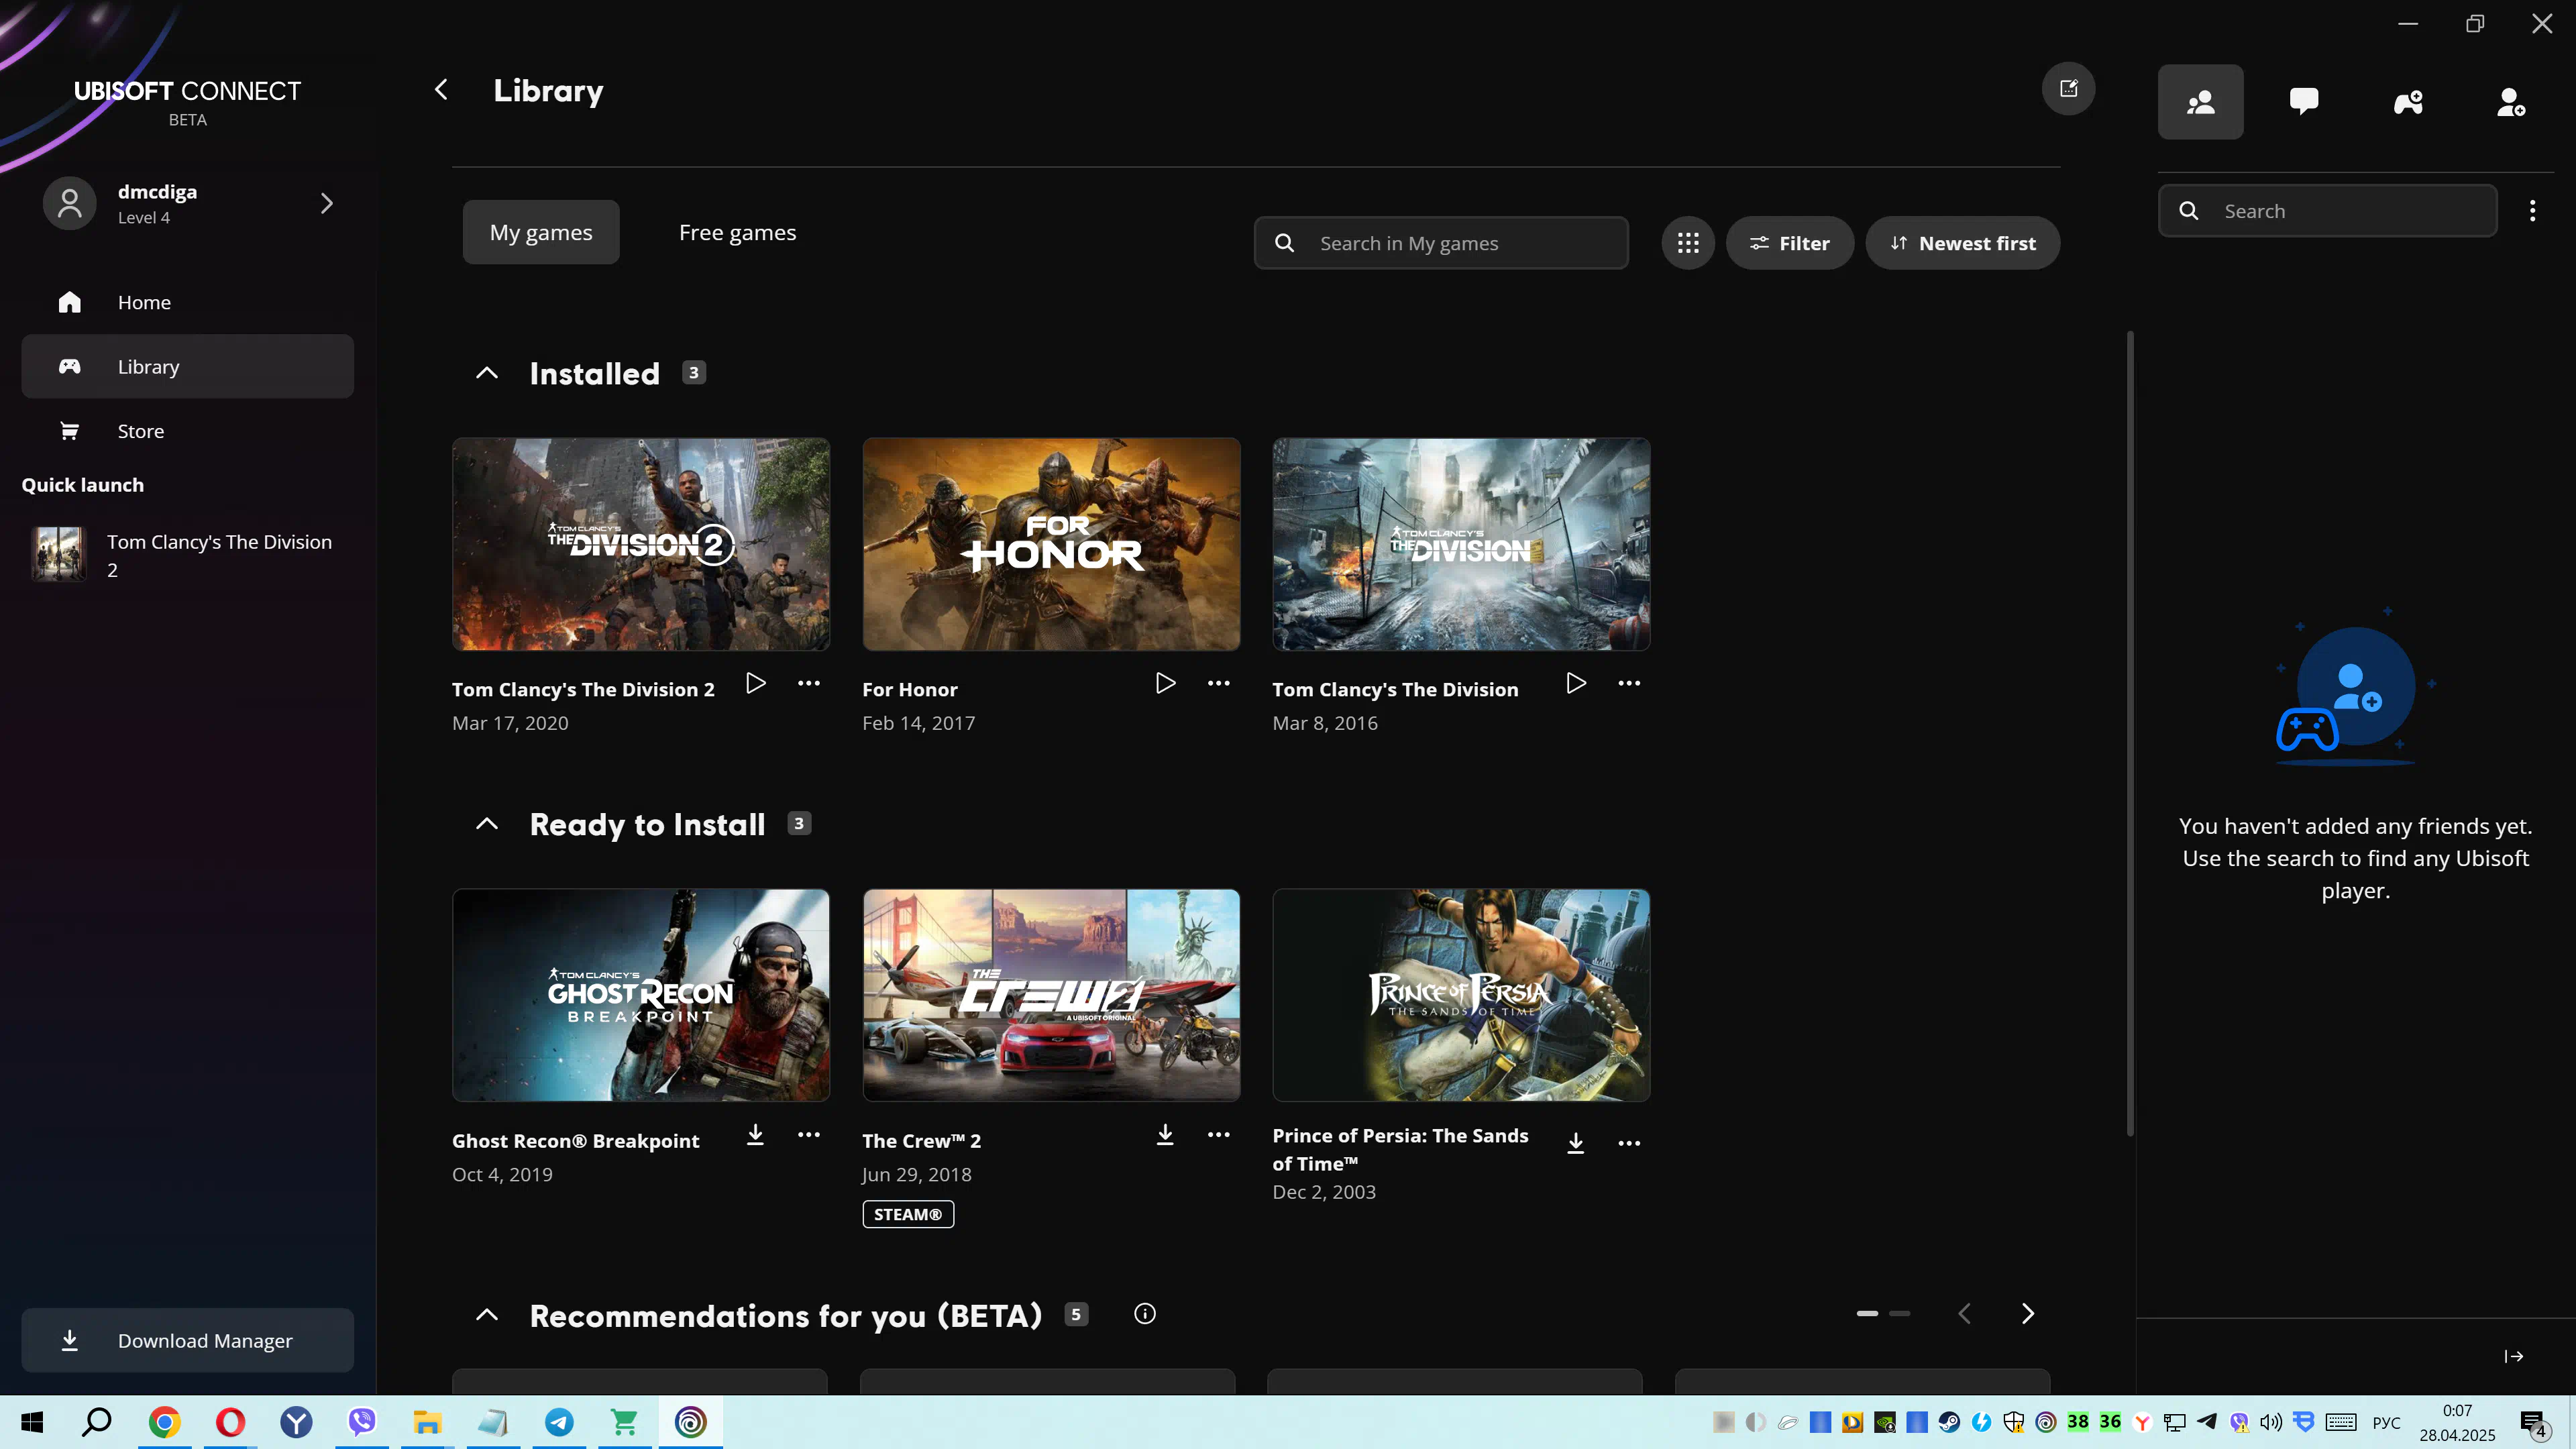2576x1449 pixels.
Task: Open Windows Start menu
Action: pos(32,1422)
